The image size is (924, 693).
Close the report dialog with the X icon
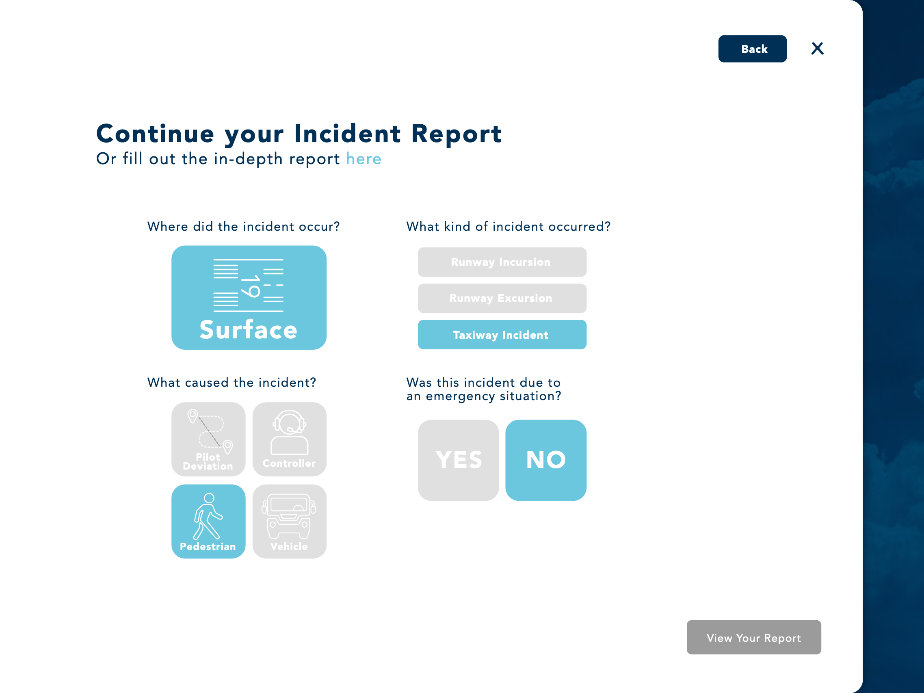[x=817, y=48]
